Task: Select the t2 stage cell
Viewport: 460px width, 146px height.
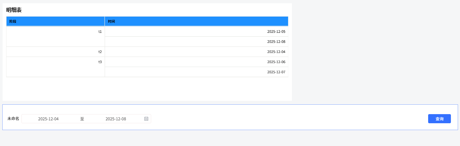Action: [55, 52]
